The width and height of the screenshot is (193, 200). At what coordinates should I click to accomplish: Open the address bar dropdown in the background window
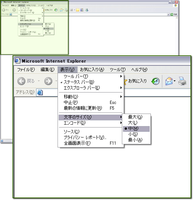(x=168, y=14)
